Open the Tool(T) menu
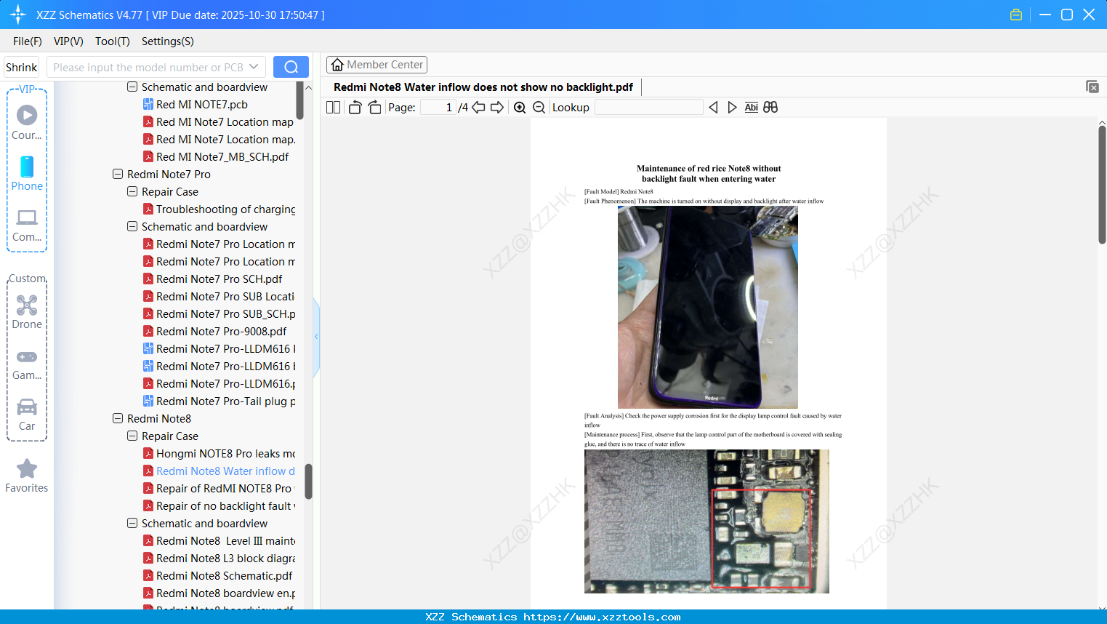The height and width of the screenshot is (624, 1107). tap(113, 41)
